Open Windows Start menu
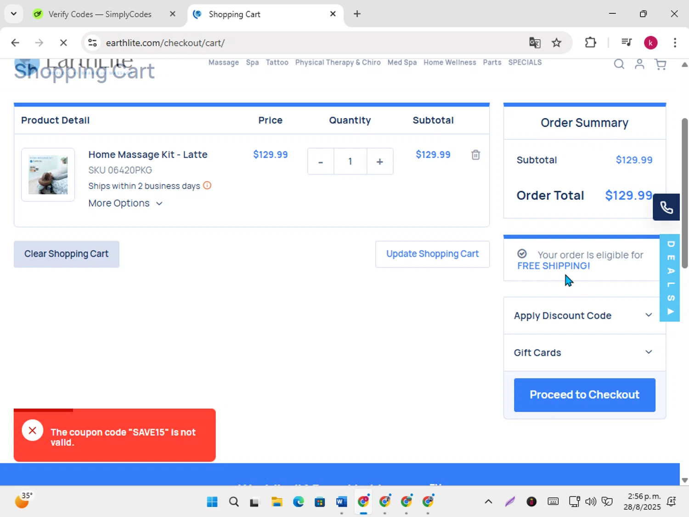 tap(212, 501)
